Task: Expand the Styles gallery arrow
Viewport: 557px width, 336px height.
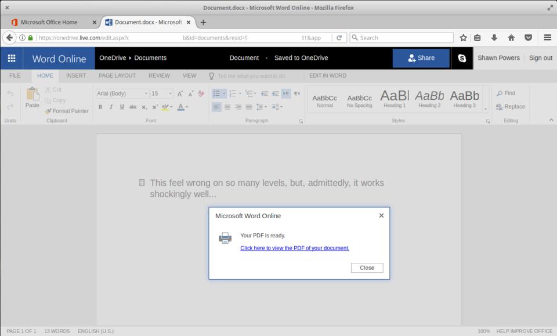Action: [x=486, y=109]
